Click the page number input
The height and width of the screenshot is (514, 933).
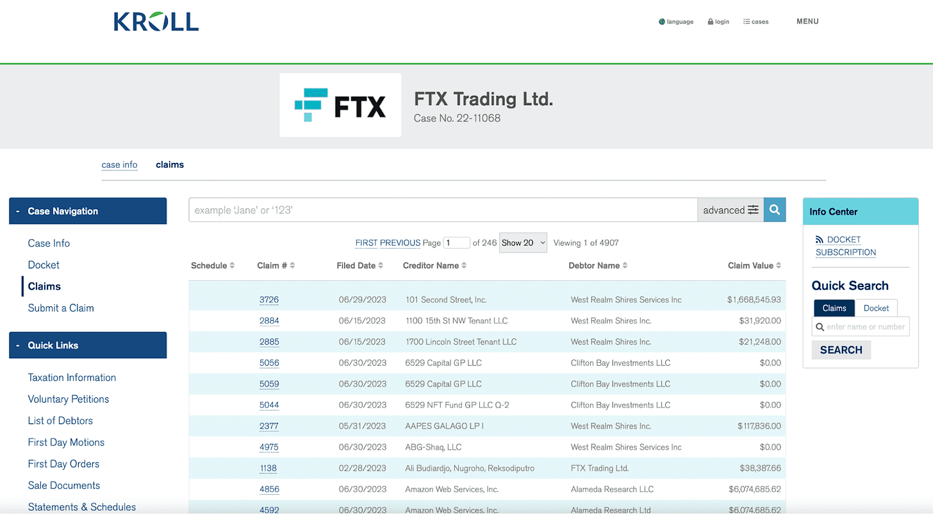click(x=457, y=243)
